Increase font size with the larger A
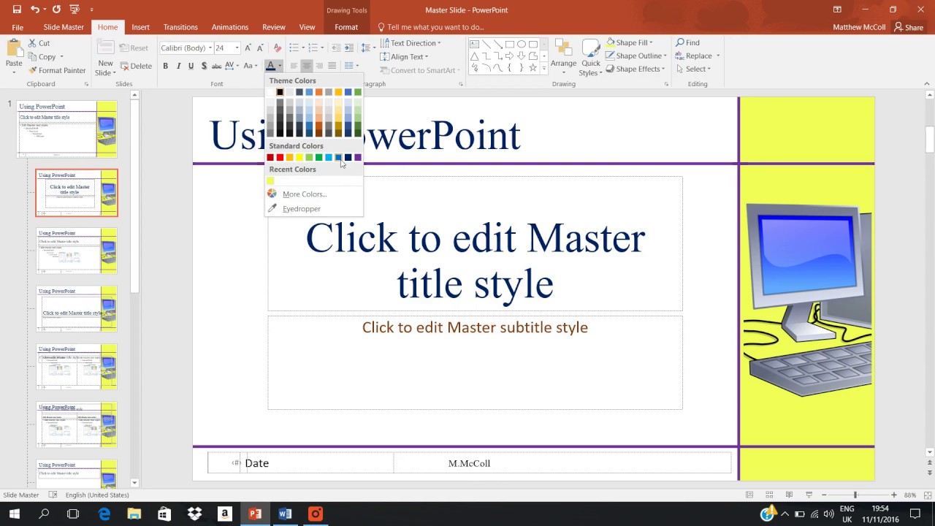The image size is (935, 526). tap(248, 47)
